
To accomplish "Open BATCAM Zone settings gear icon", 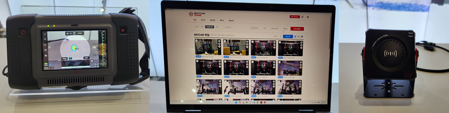I will point(308,17).
